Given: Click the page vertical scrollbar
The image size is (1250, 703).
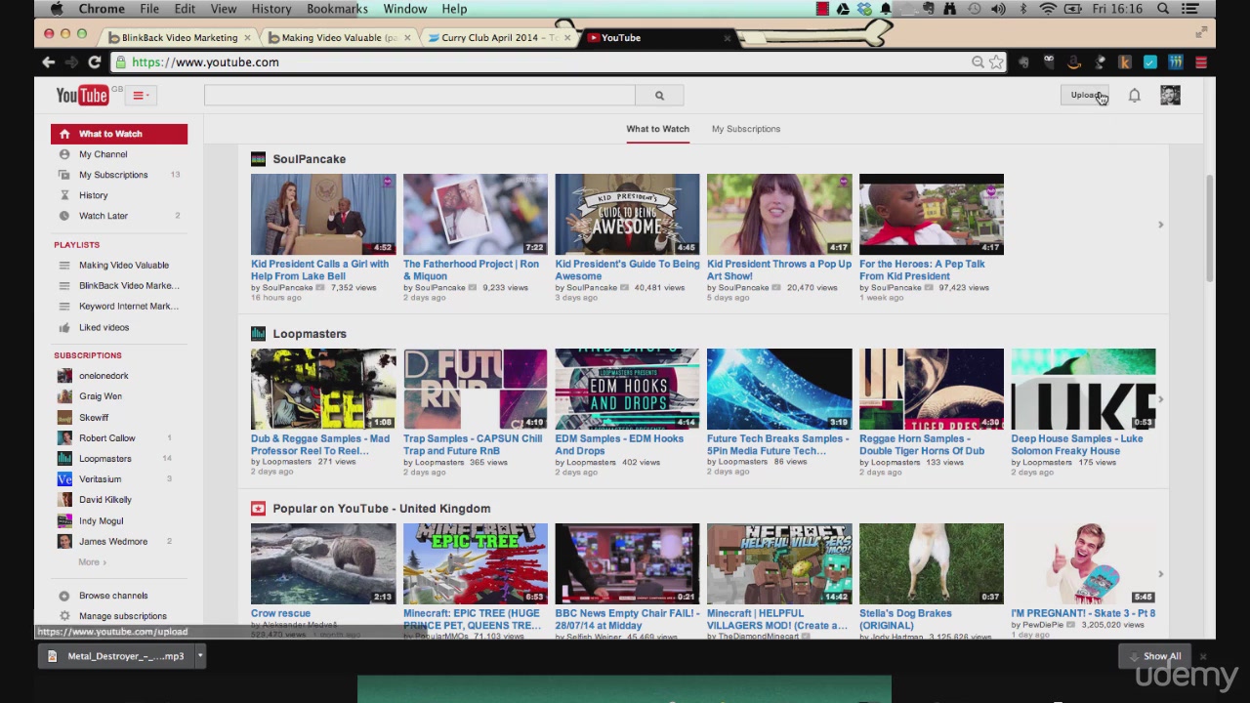Looking at the screenshot, I should point(1210,229).
